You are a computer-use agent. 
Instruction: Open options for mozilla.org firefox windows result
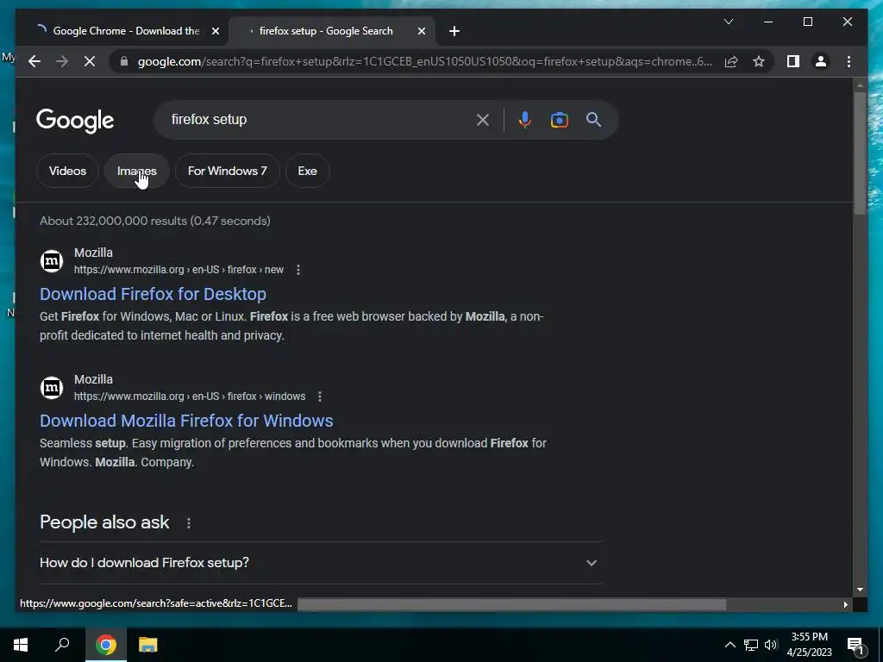pyautogui.click(x=320, y=397)
